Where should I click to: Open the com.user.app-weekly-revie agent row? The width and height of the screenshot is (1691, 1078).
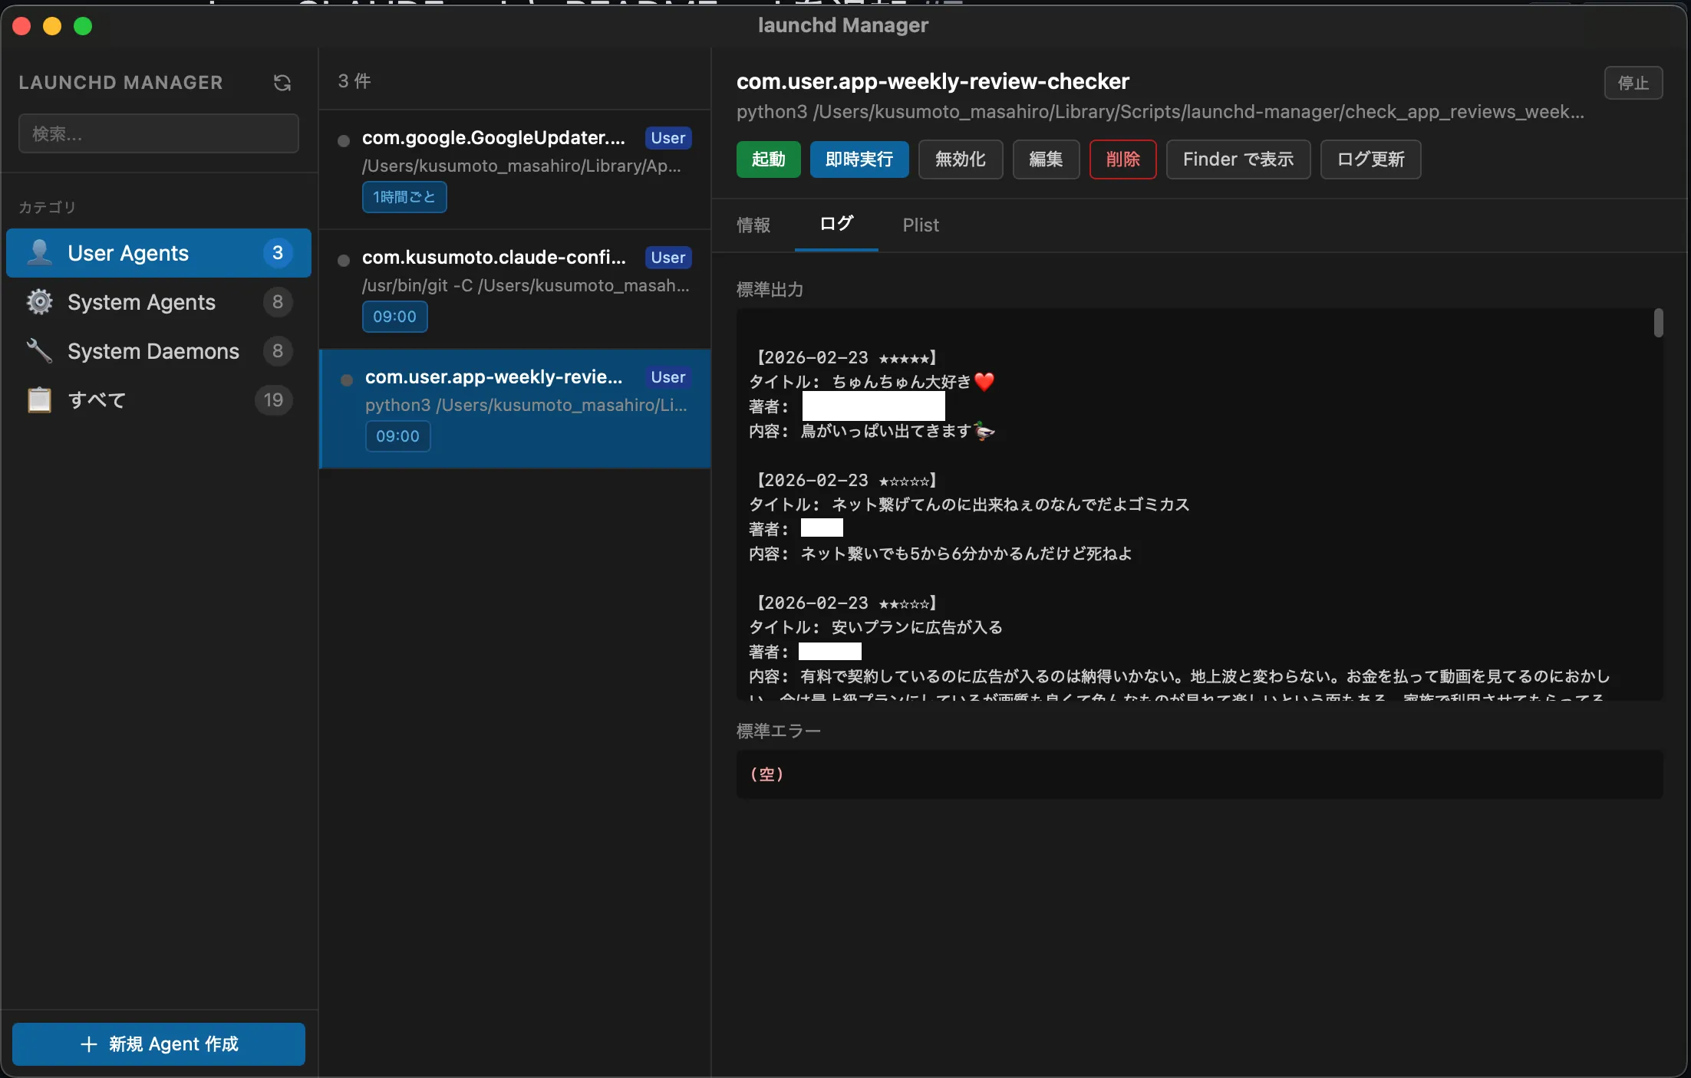point(515,409)
